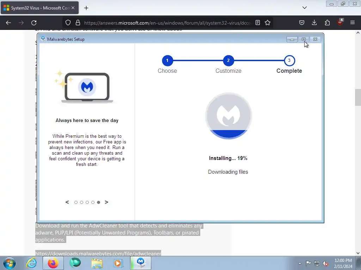Click the Firefox forward arrow
Screen dimensions: 361x270
21,23
